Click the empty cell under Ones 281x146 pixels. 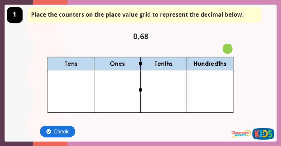tap(117, 91)
